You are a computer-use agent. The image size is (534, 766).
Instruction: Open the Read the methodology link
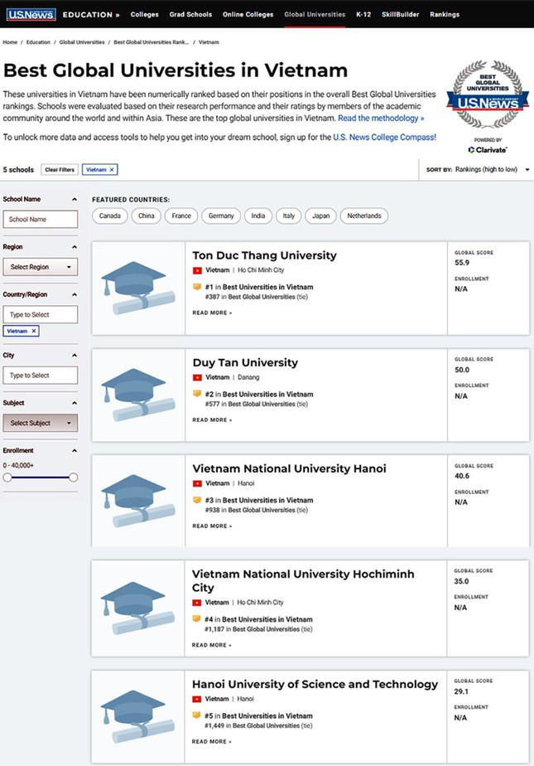(x=381, y=118)
